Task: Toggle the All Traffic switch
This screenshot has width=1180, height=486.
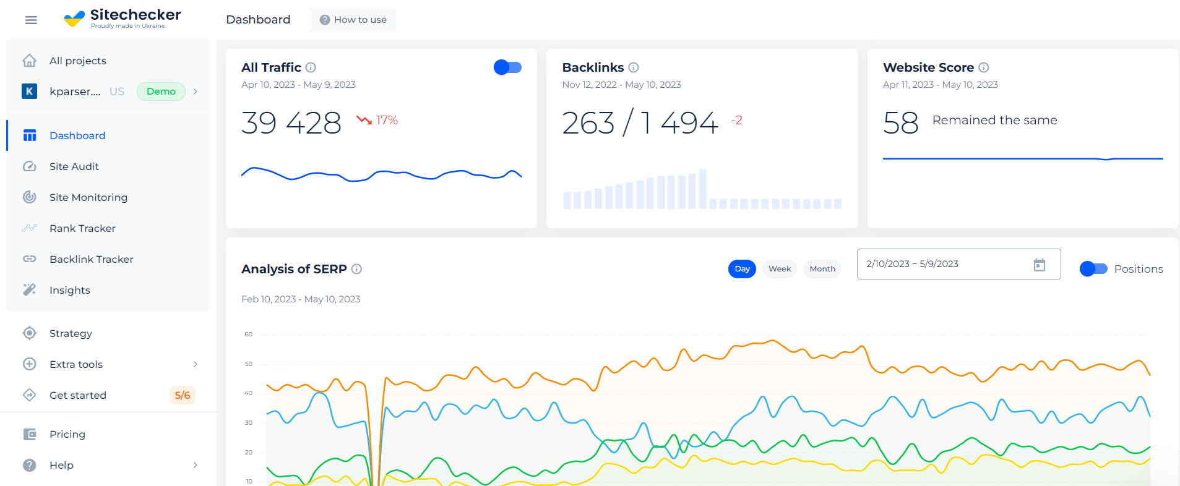Action: coord(507,67)
